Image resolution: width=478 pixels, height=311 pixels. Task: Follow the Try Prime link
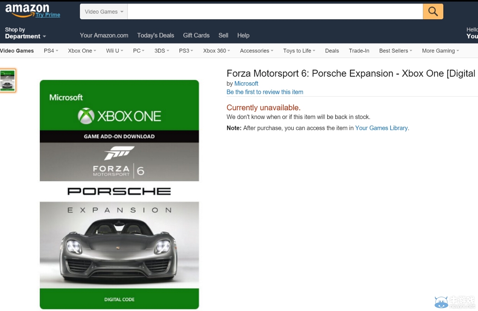pyautogui.click(x=48, y=15)
